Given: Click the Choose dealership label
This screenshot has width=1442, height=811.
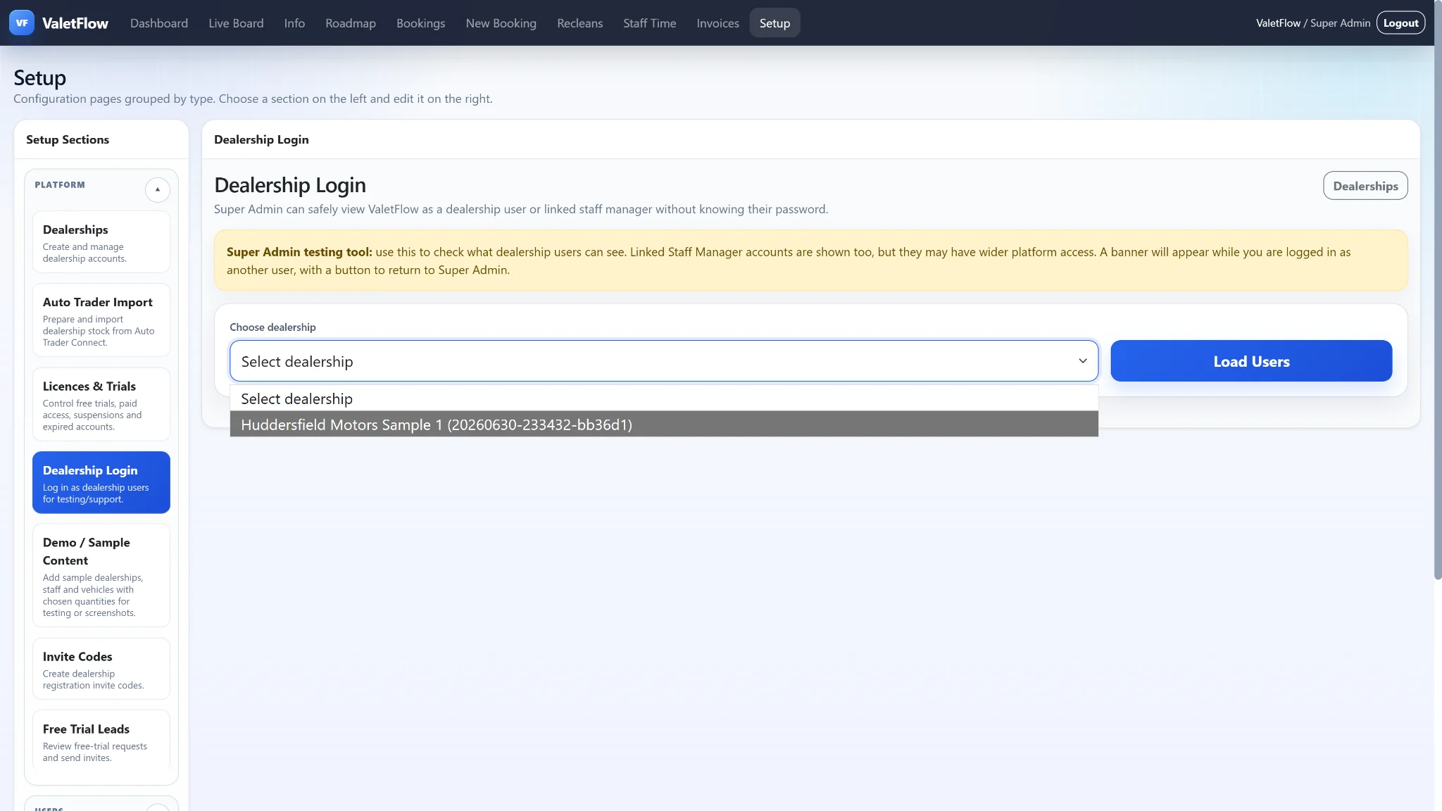Looking at the screenshot, I should click(272, 327).
